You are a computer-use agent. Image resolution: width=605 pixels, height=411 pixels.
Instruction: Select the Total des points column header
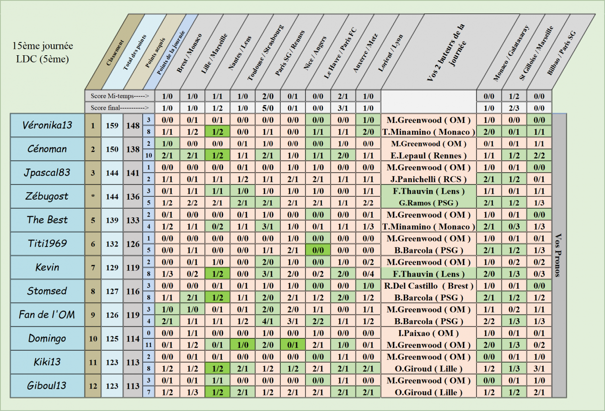(135, 53)
